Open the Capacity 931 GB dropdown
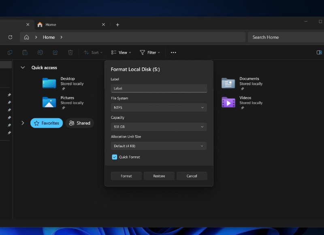Viewport: 324px width, 235px height. click(159, 127)
